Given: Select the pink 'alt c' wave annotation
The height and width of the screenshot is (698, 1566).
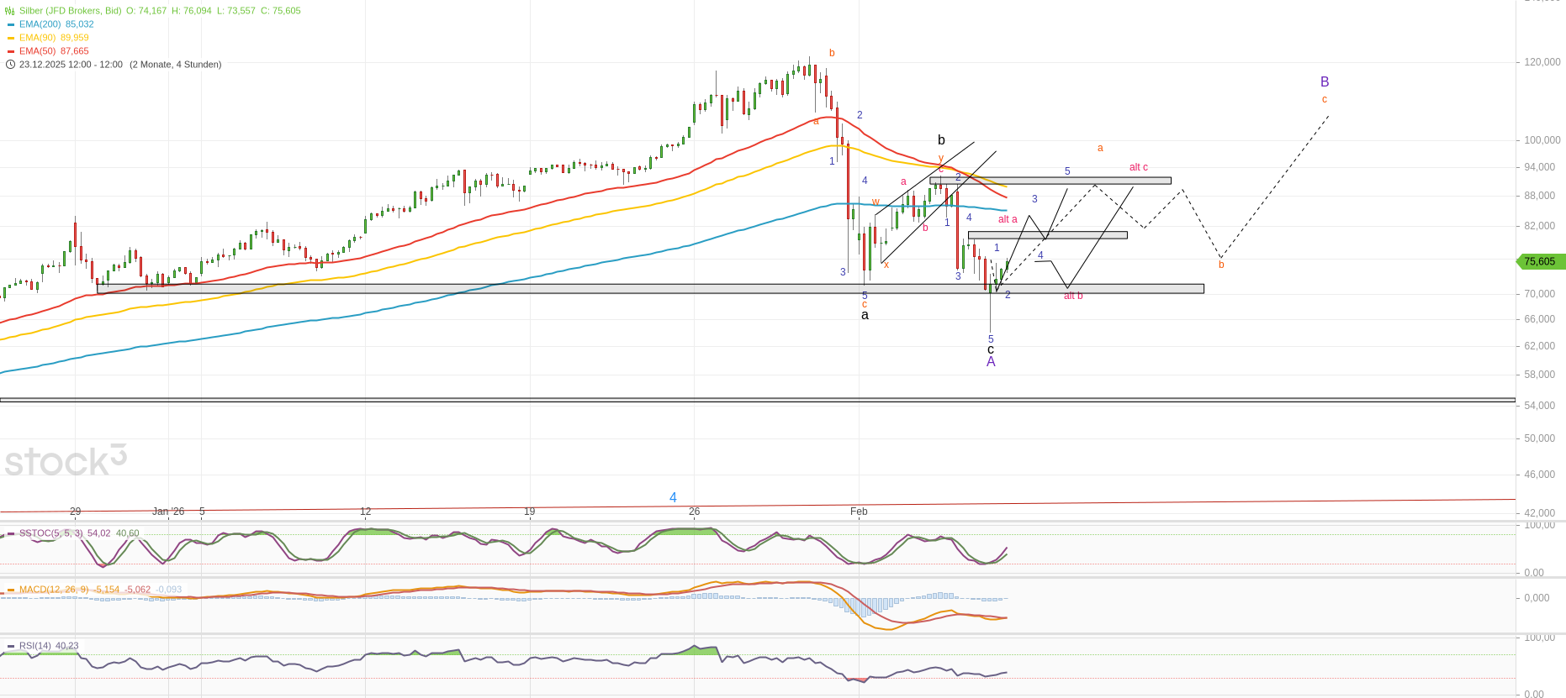Looking at the screenshot, I should click(x=1138, y=167).
